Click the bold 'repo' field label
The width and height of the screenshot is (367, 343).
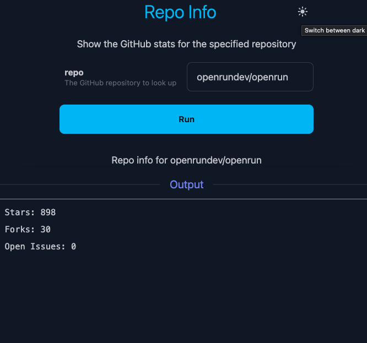pyautogui.click(x=74, y=73)
